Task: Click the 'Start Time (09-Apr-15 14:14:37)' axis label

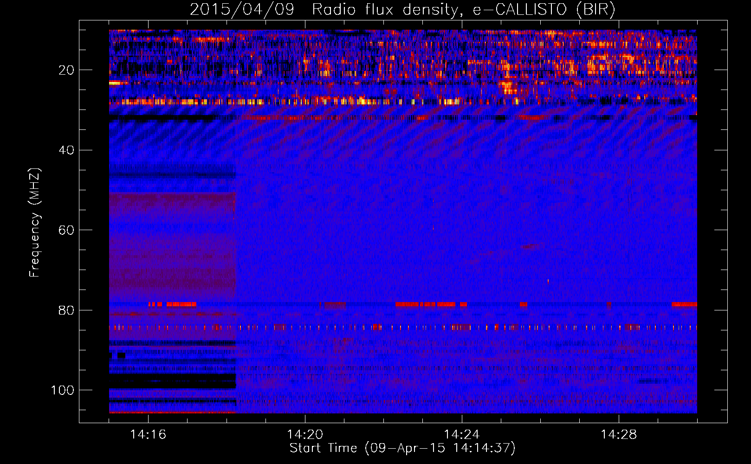Action: (402, 448)
